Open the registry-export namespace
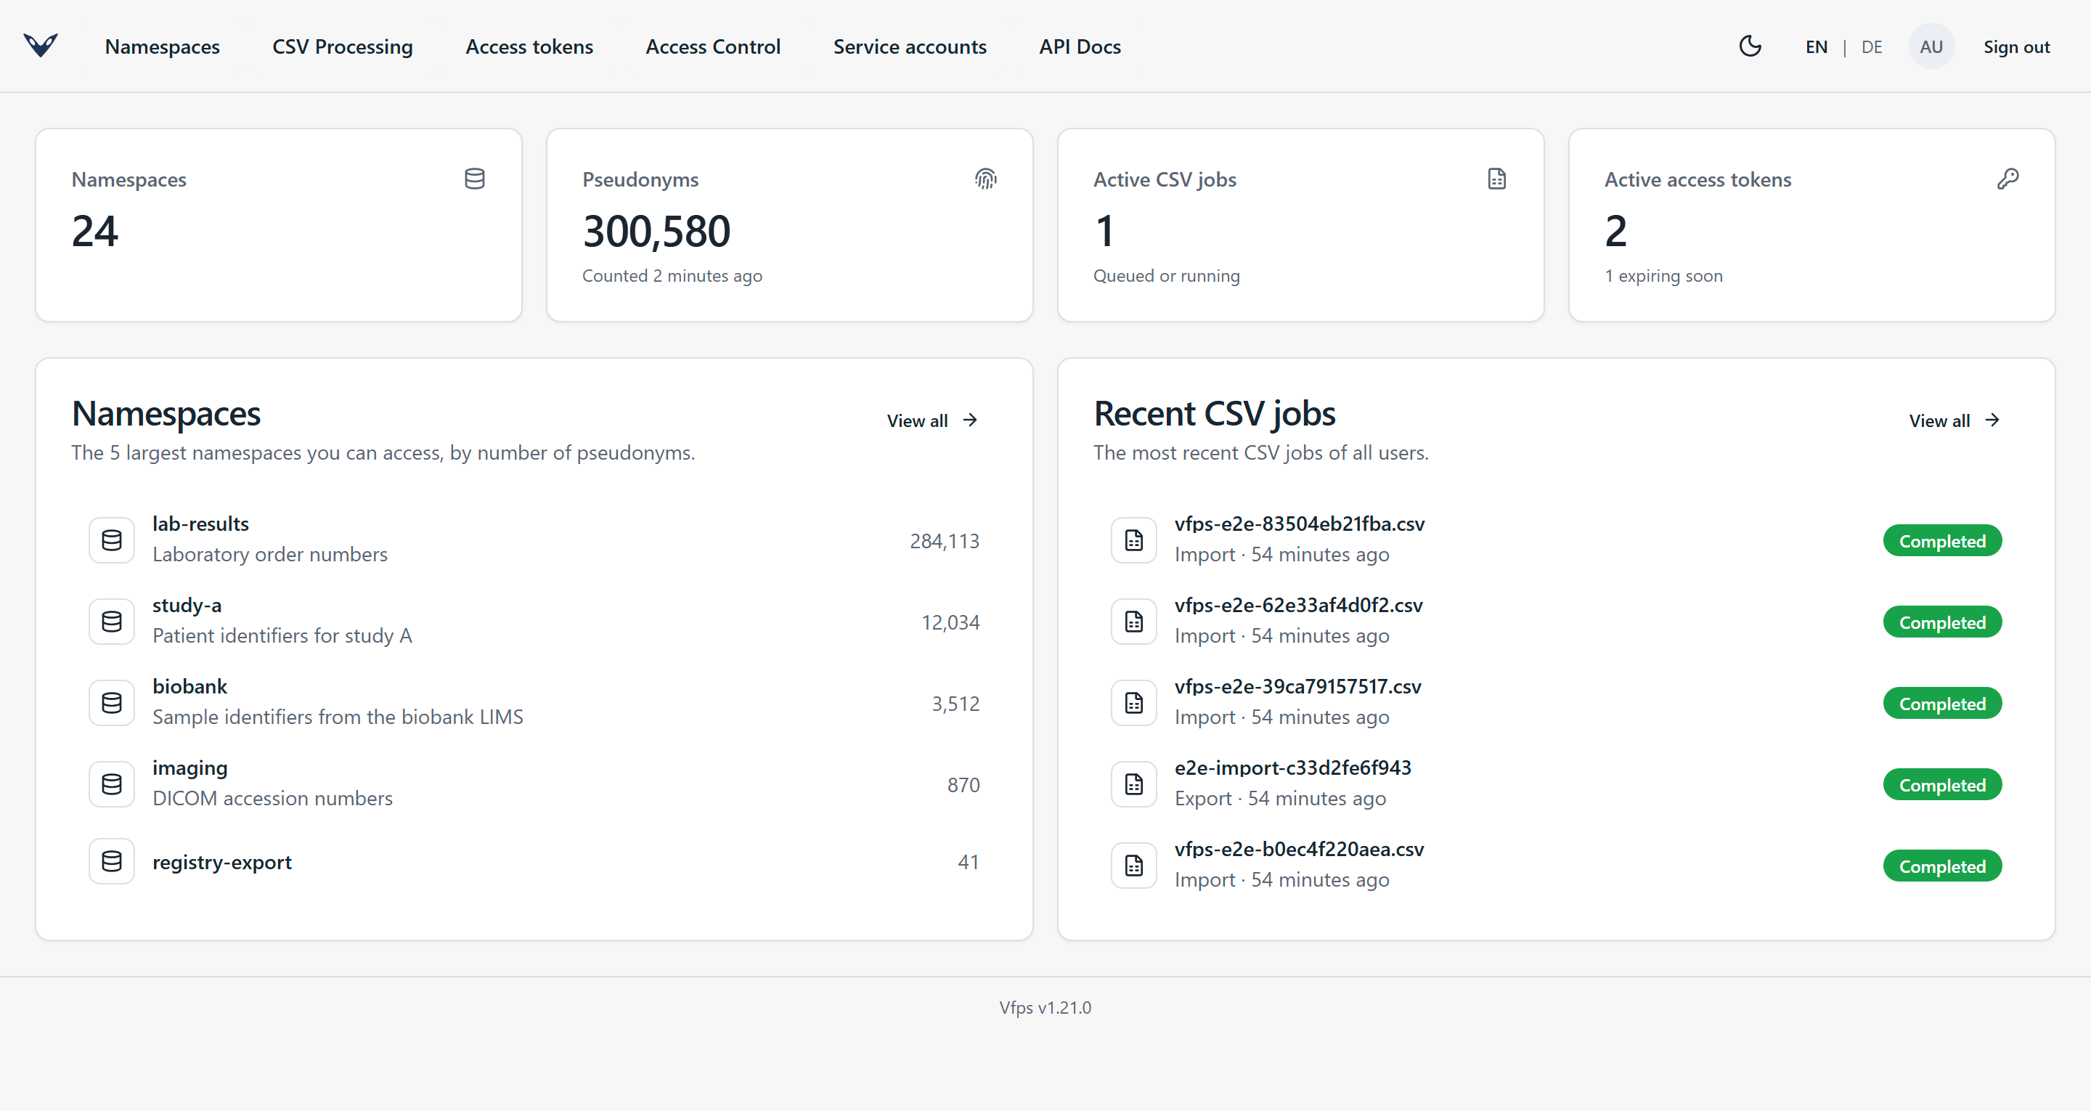Viewport: 2091px width, 1111px height. (x=534, y=861)
